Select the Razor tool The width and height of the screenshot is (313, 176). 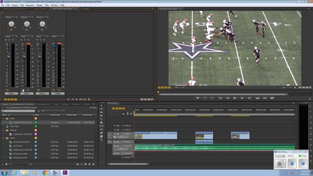(x=101, y=123)
